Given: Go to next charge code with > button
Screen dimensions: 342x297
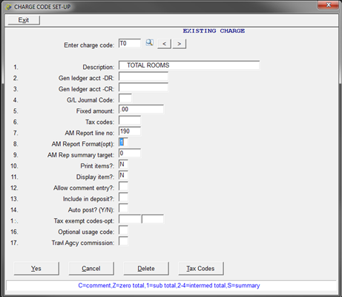Looking at the screenshot, I should [x=180, y=44].
